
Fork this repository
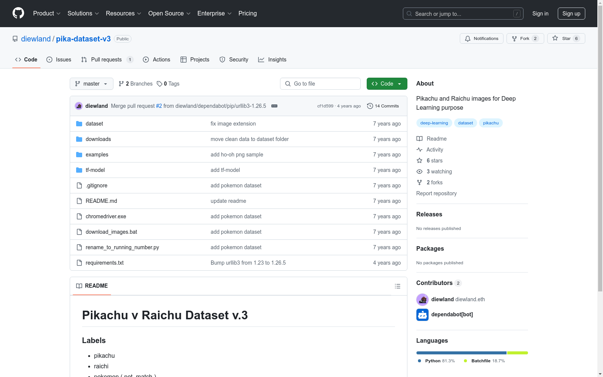point(525,38)
